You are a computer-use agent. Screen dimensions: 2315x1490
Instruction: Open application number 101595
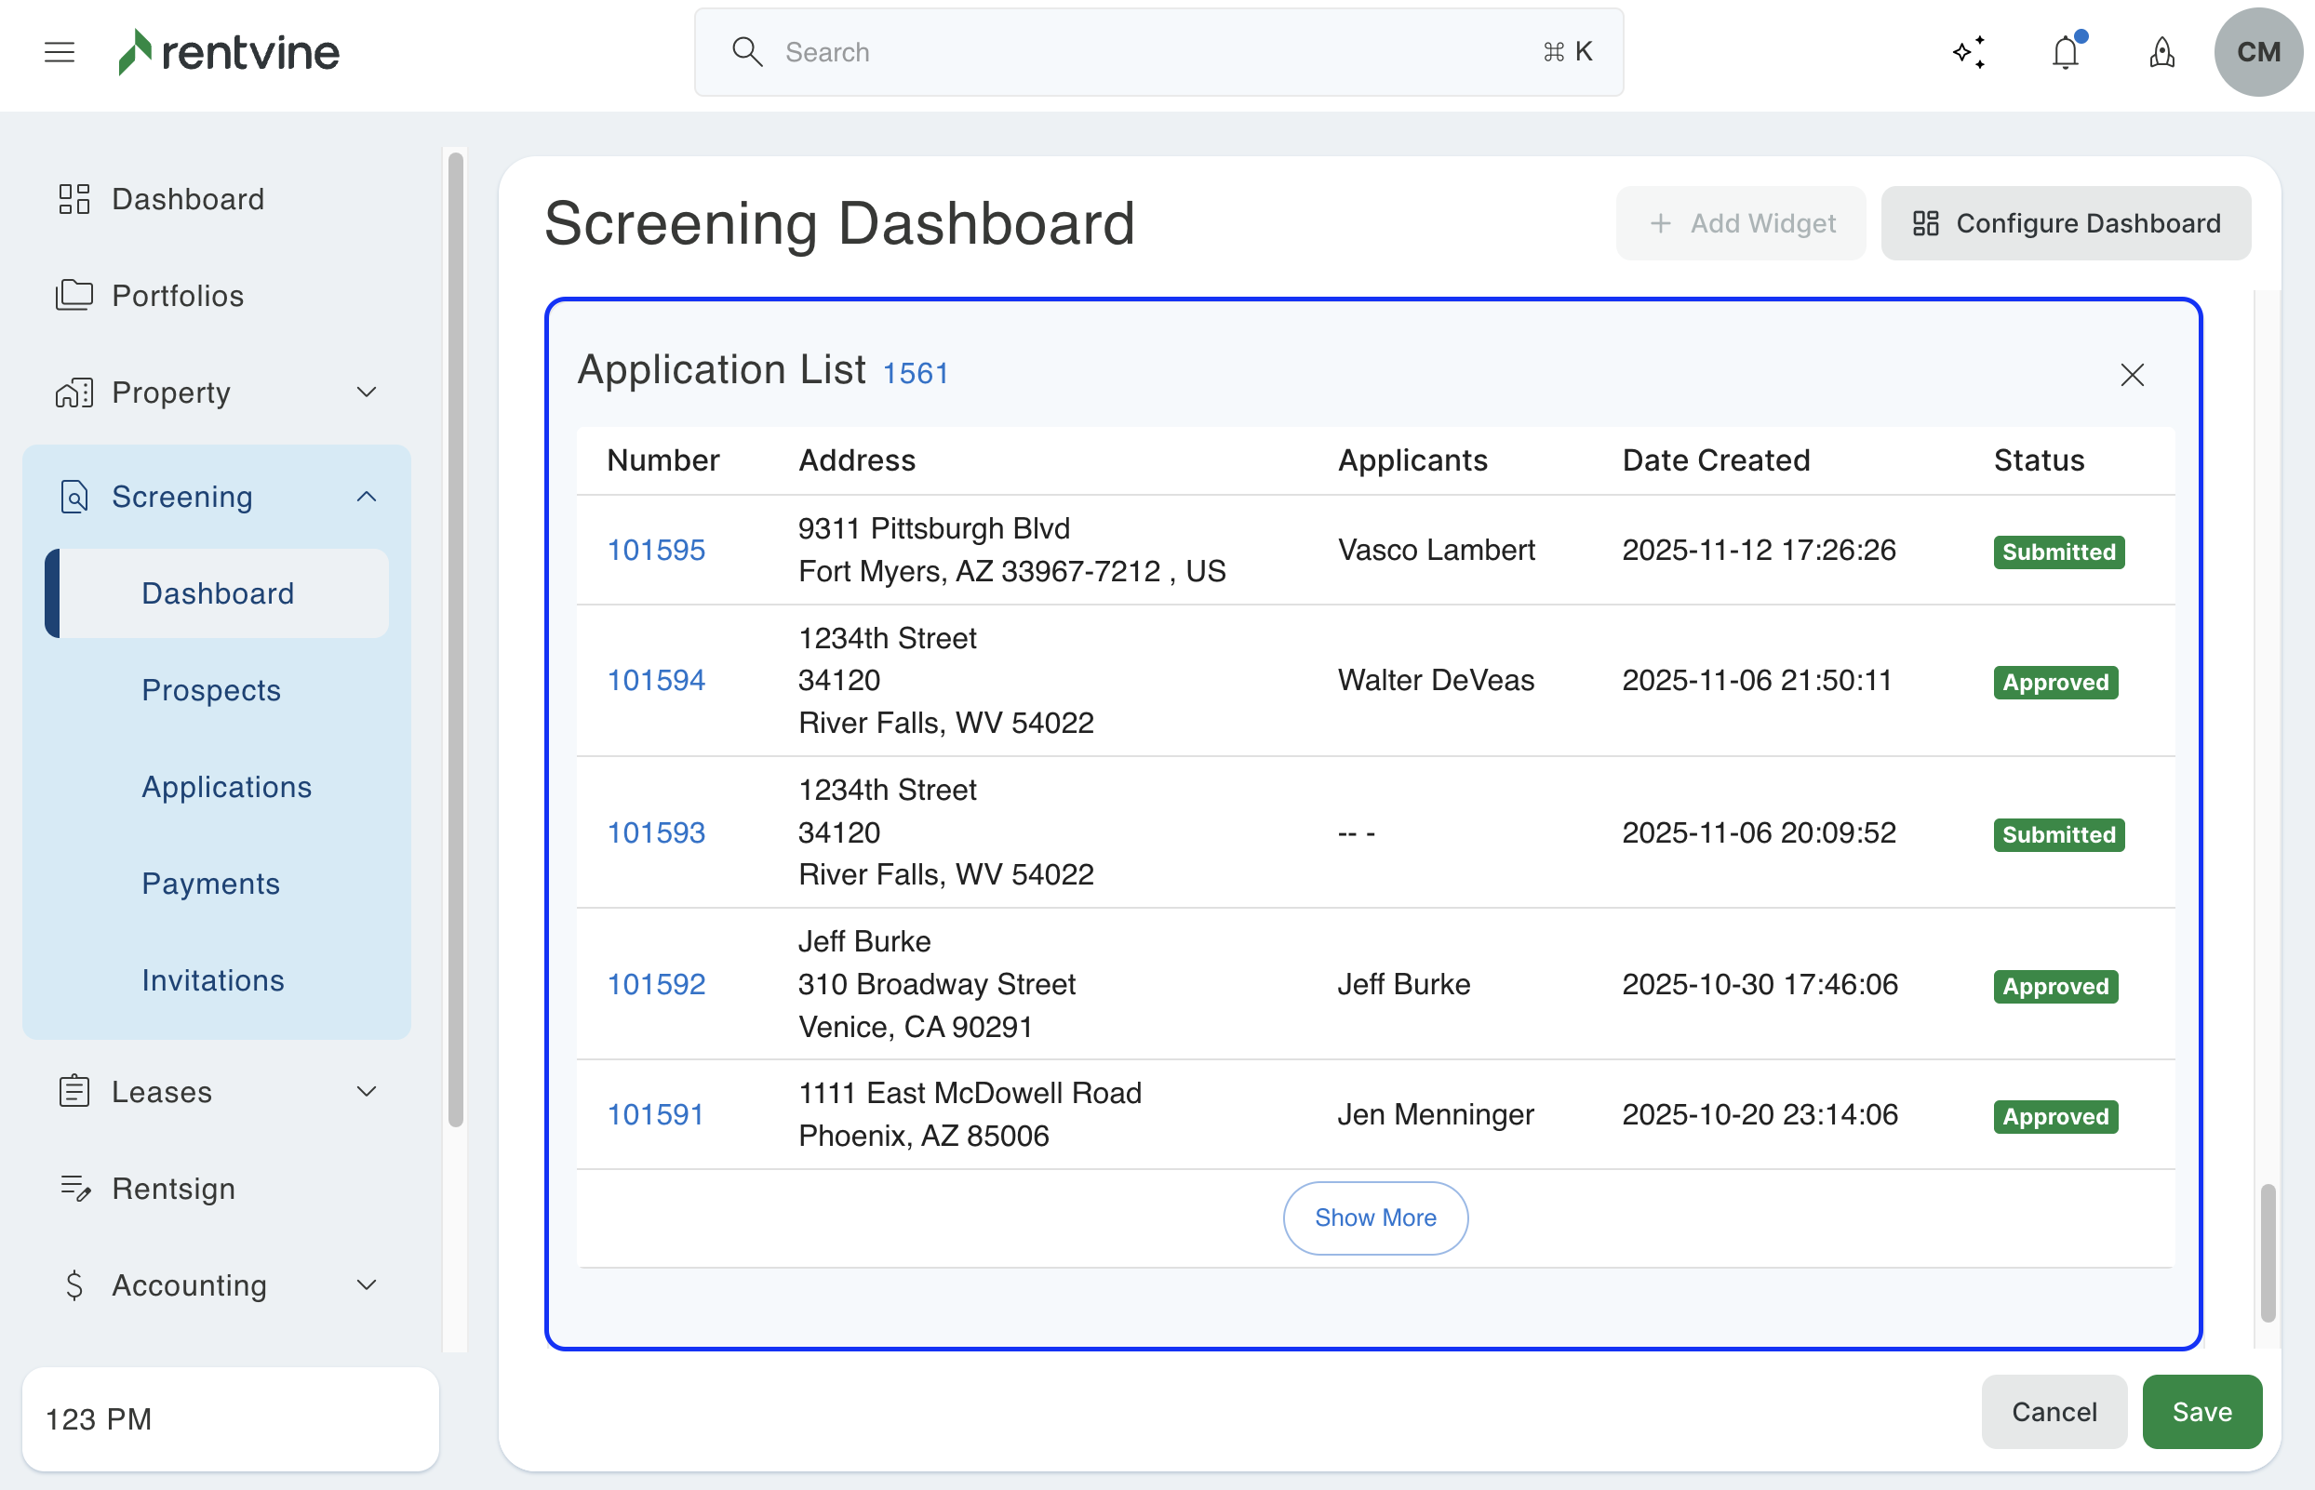[655, 551]
